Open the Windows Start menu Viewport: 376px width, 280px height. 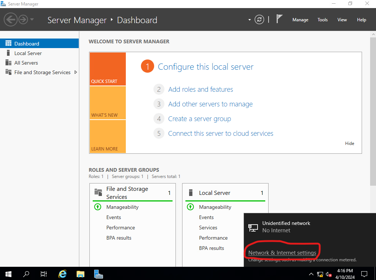point(8,274)
